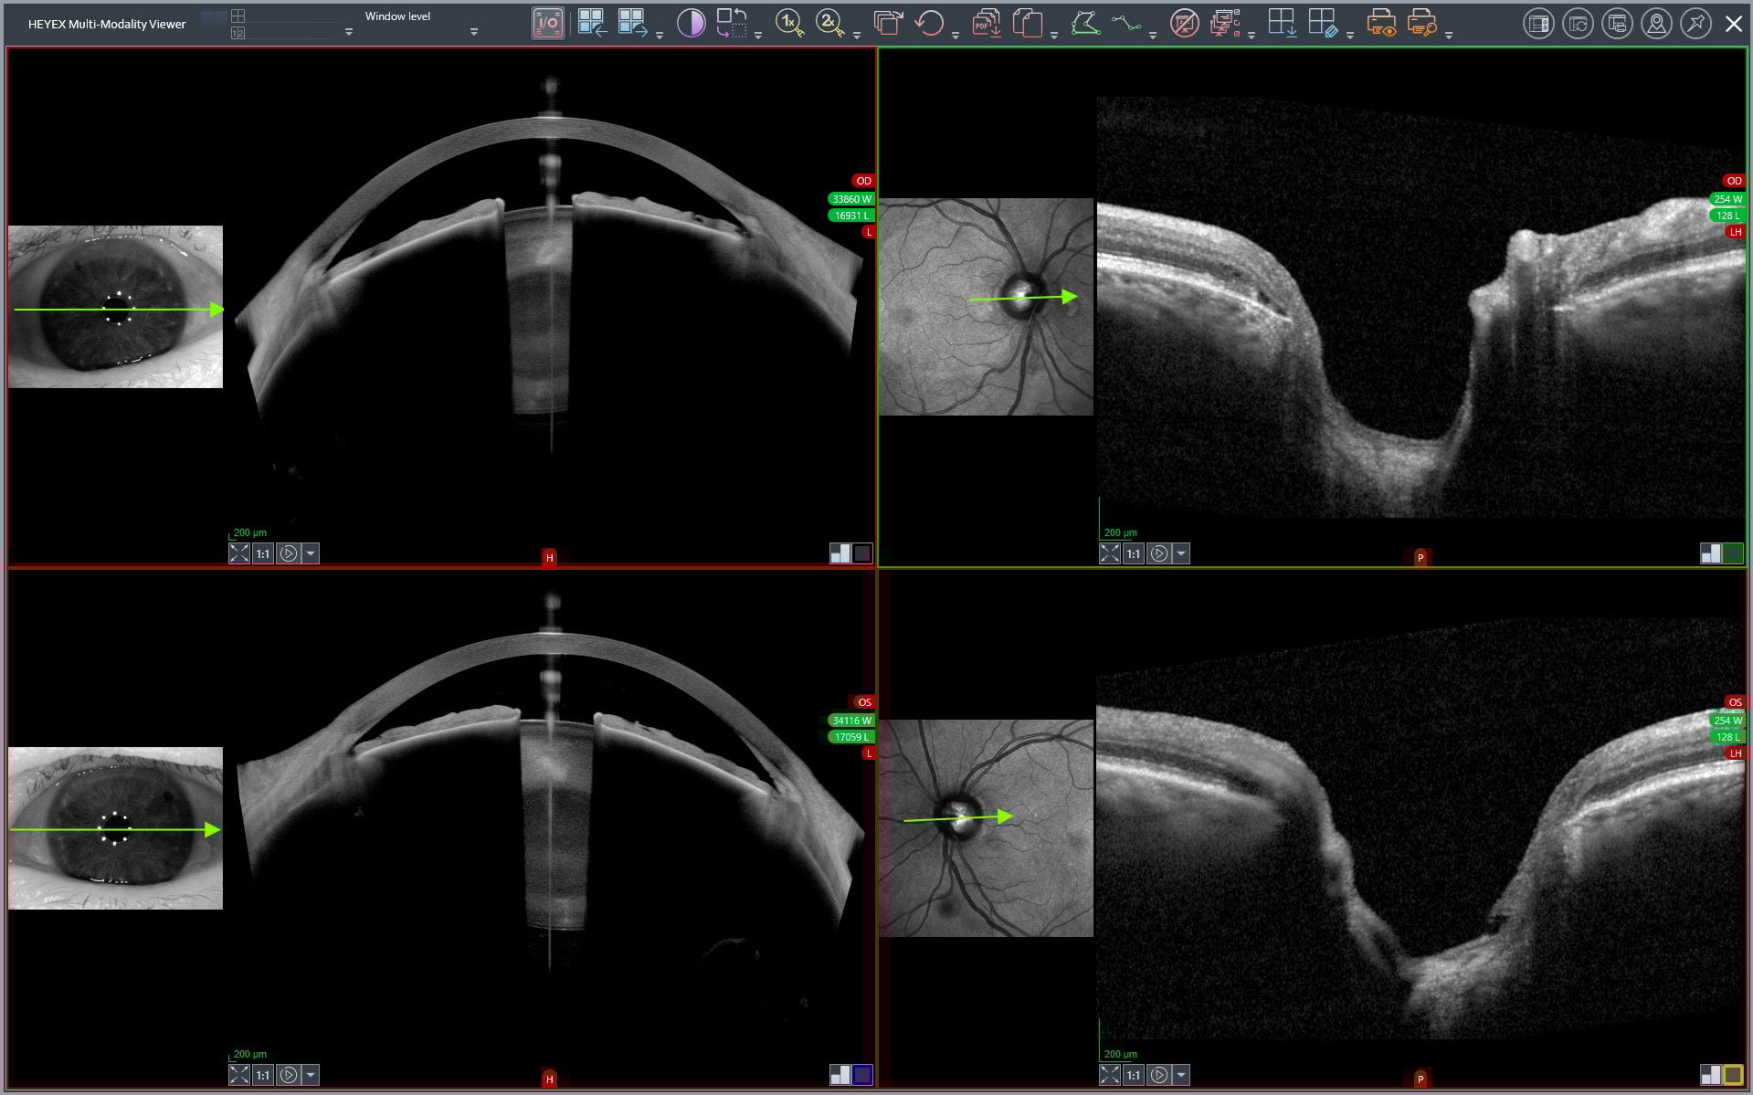Select the 1x magnifier zoom tool

coord(789,24)
